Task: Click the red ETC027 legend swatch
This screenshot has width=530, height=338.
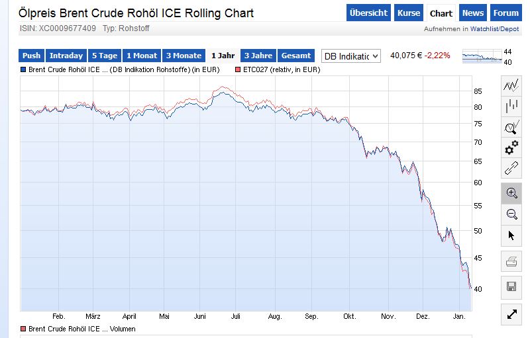Action: point(238,69)
